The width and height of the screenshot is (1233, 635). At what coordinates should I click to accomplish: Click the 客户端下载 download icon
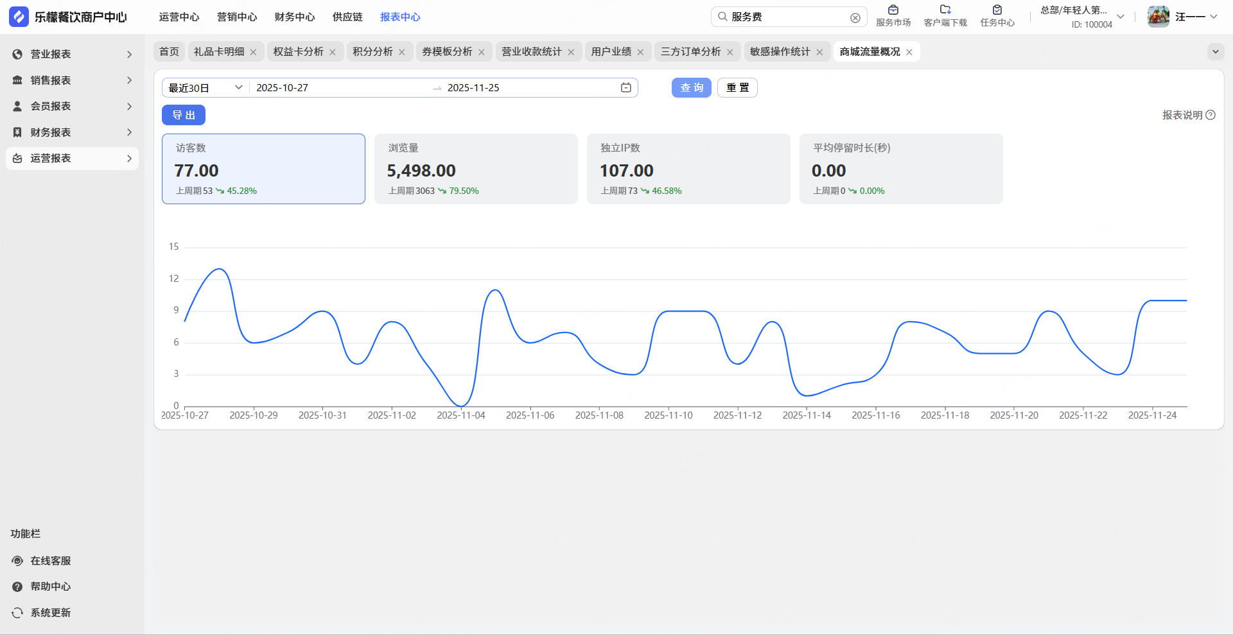tap(945, 10)
